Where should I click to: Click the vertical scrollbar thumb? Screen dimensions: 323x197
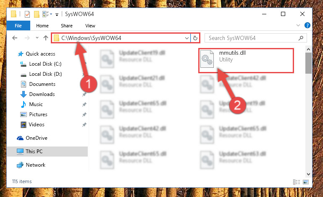point(308,63)
